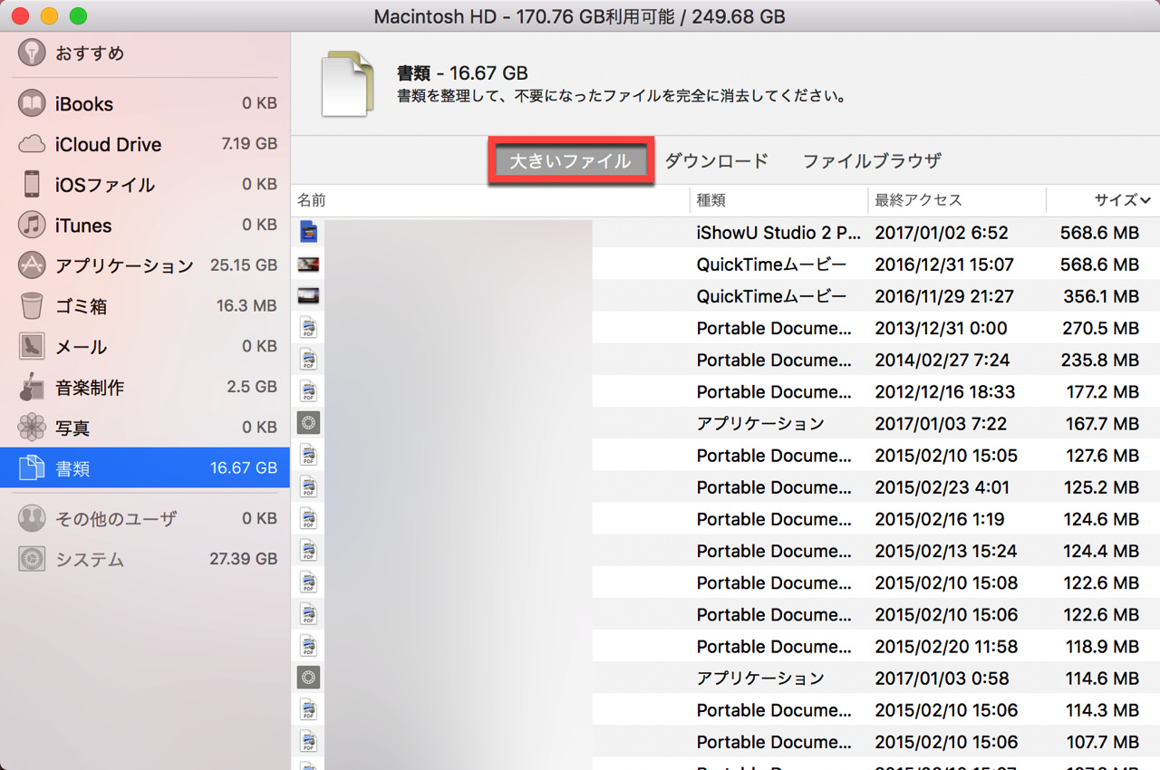Select the row accessed 2013/12/31 0:00
The width and height of the screenshot is (1160, 770).
[725, 328]
